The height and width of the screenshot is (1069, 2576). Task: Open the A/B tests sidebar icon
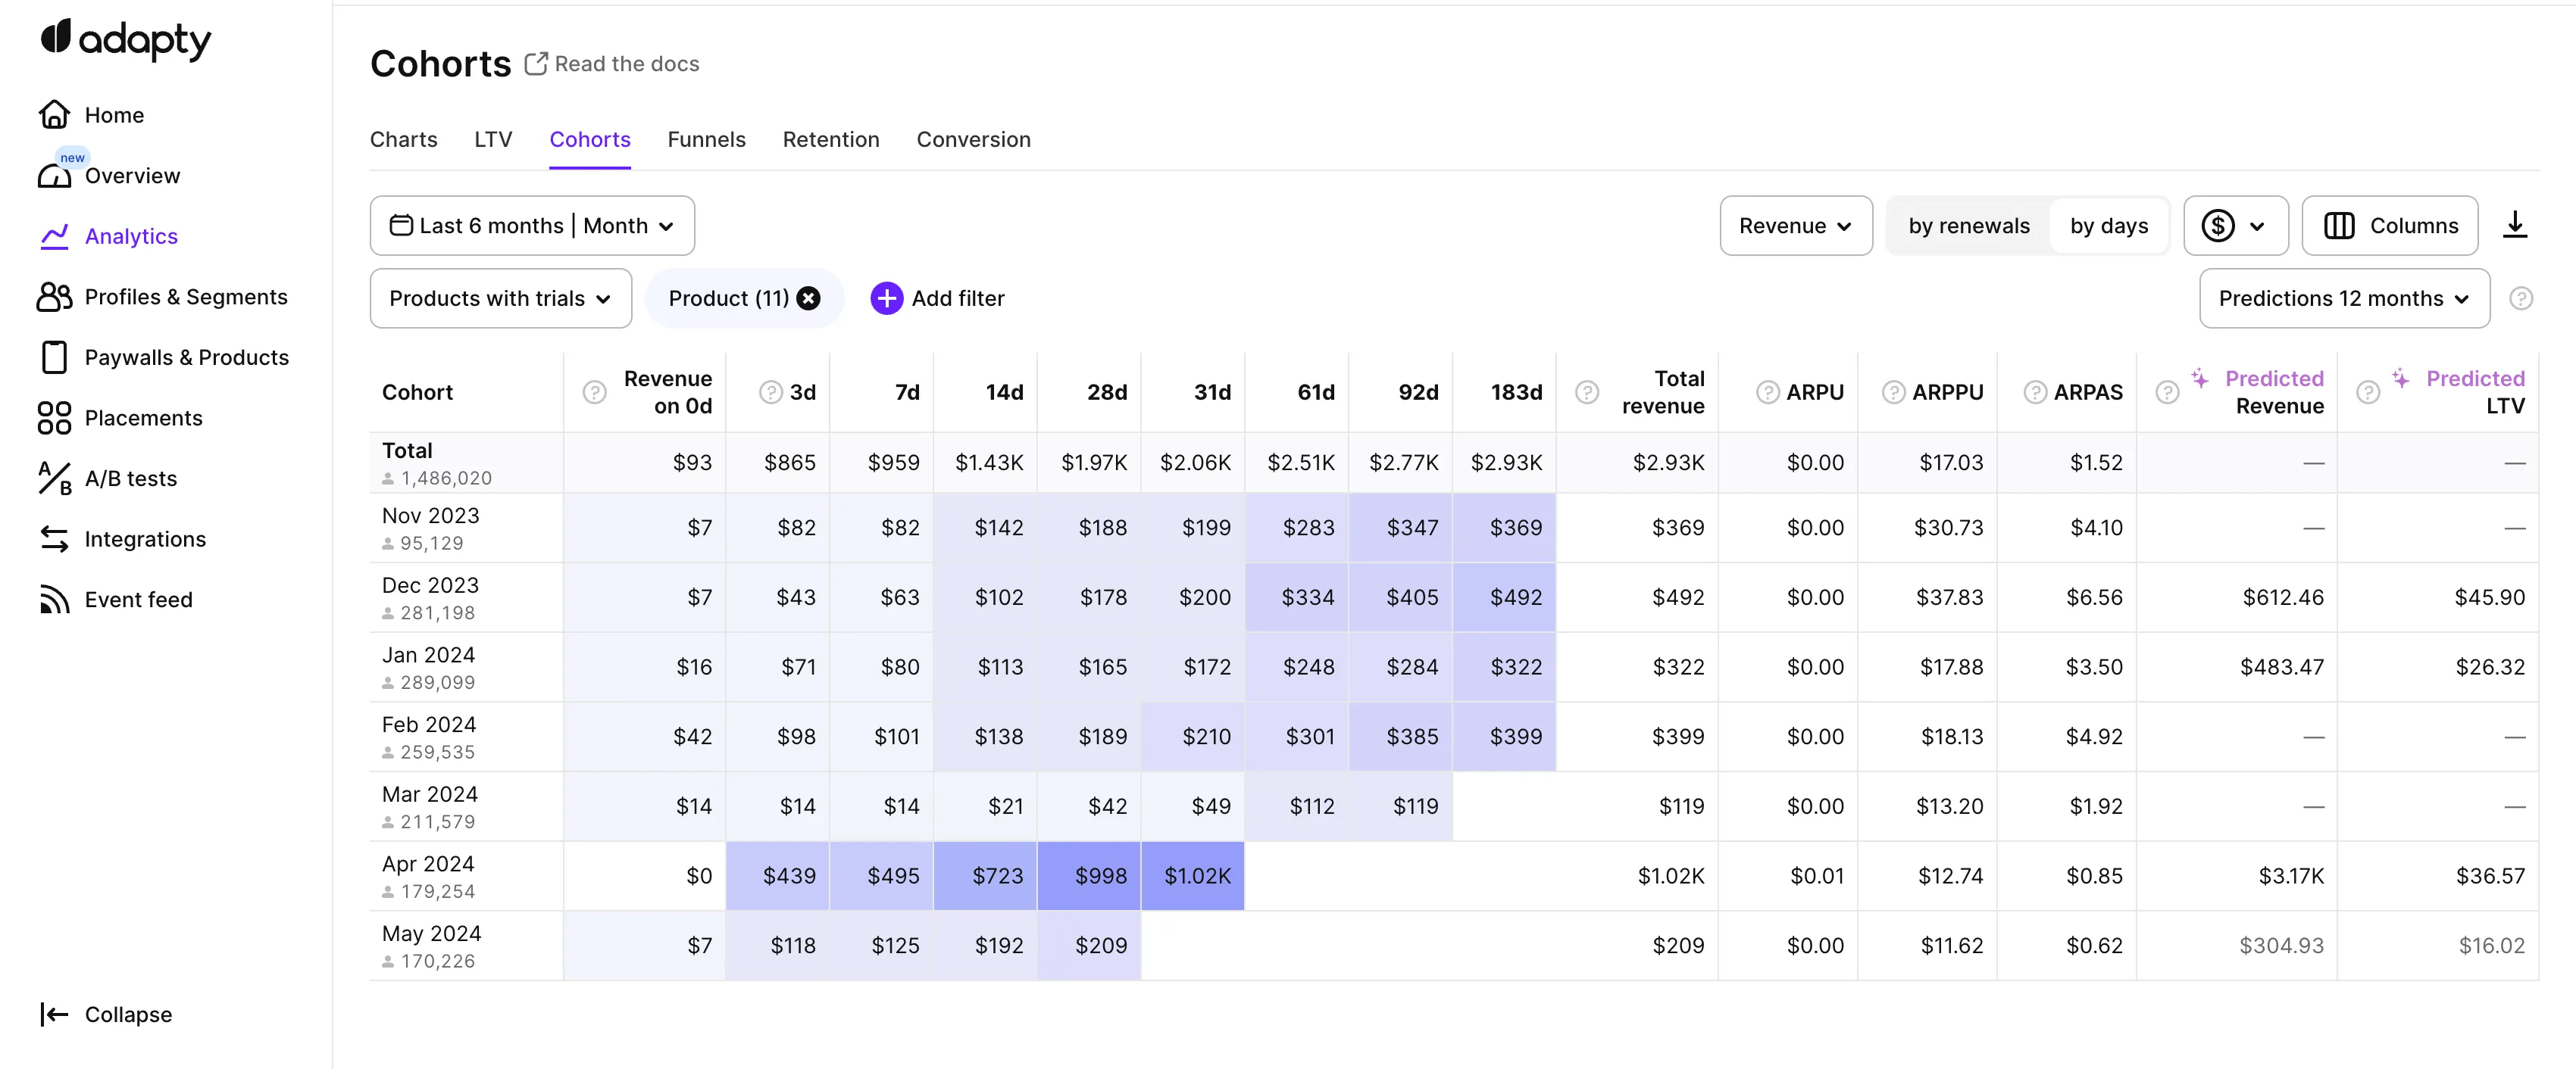54,478
